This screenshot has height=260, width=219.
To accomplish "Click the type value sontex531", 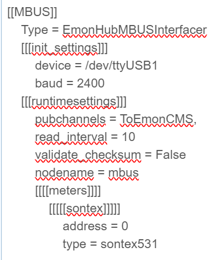I will [129, 244].
